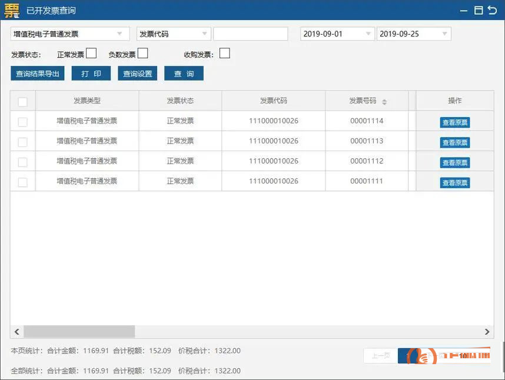Open the start date 2019-09-01 picker
Screen dimensions: 505x380
[337, 34]
